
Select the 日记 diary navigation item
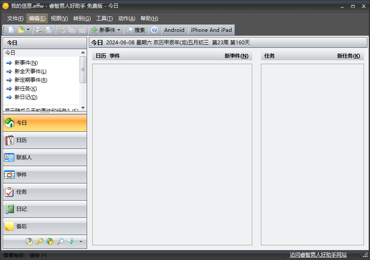(45, 209)
